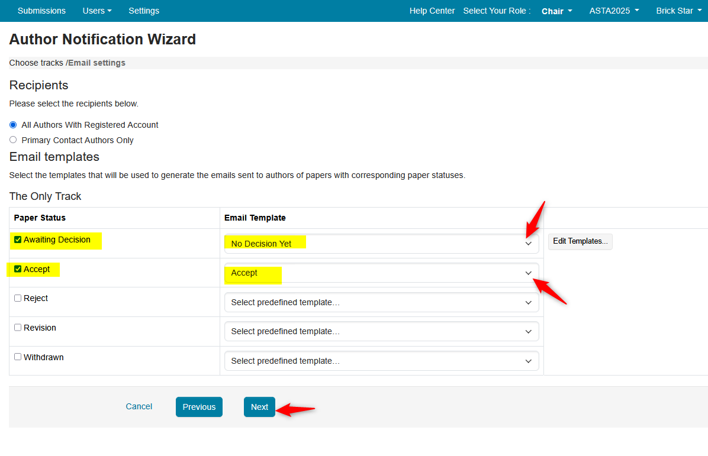Select Primary Contact Authors Only

13,140
